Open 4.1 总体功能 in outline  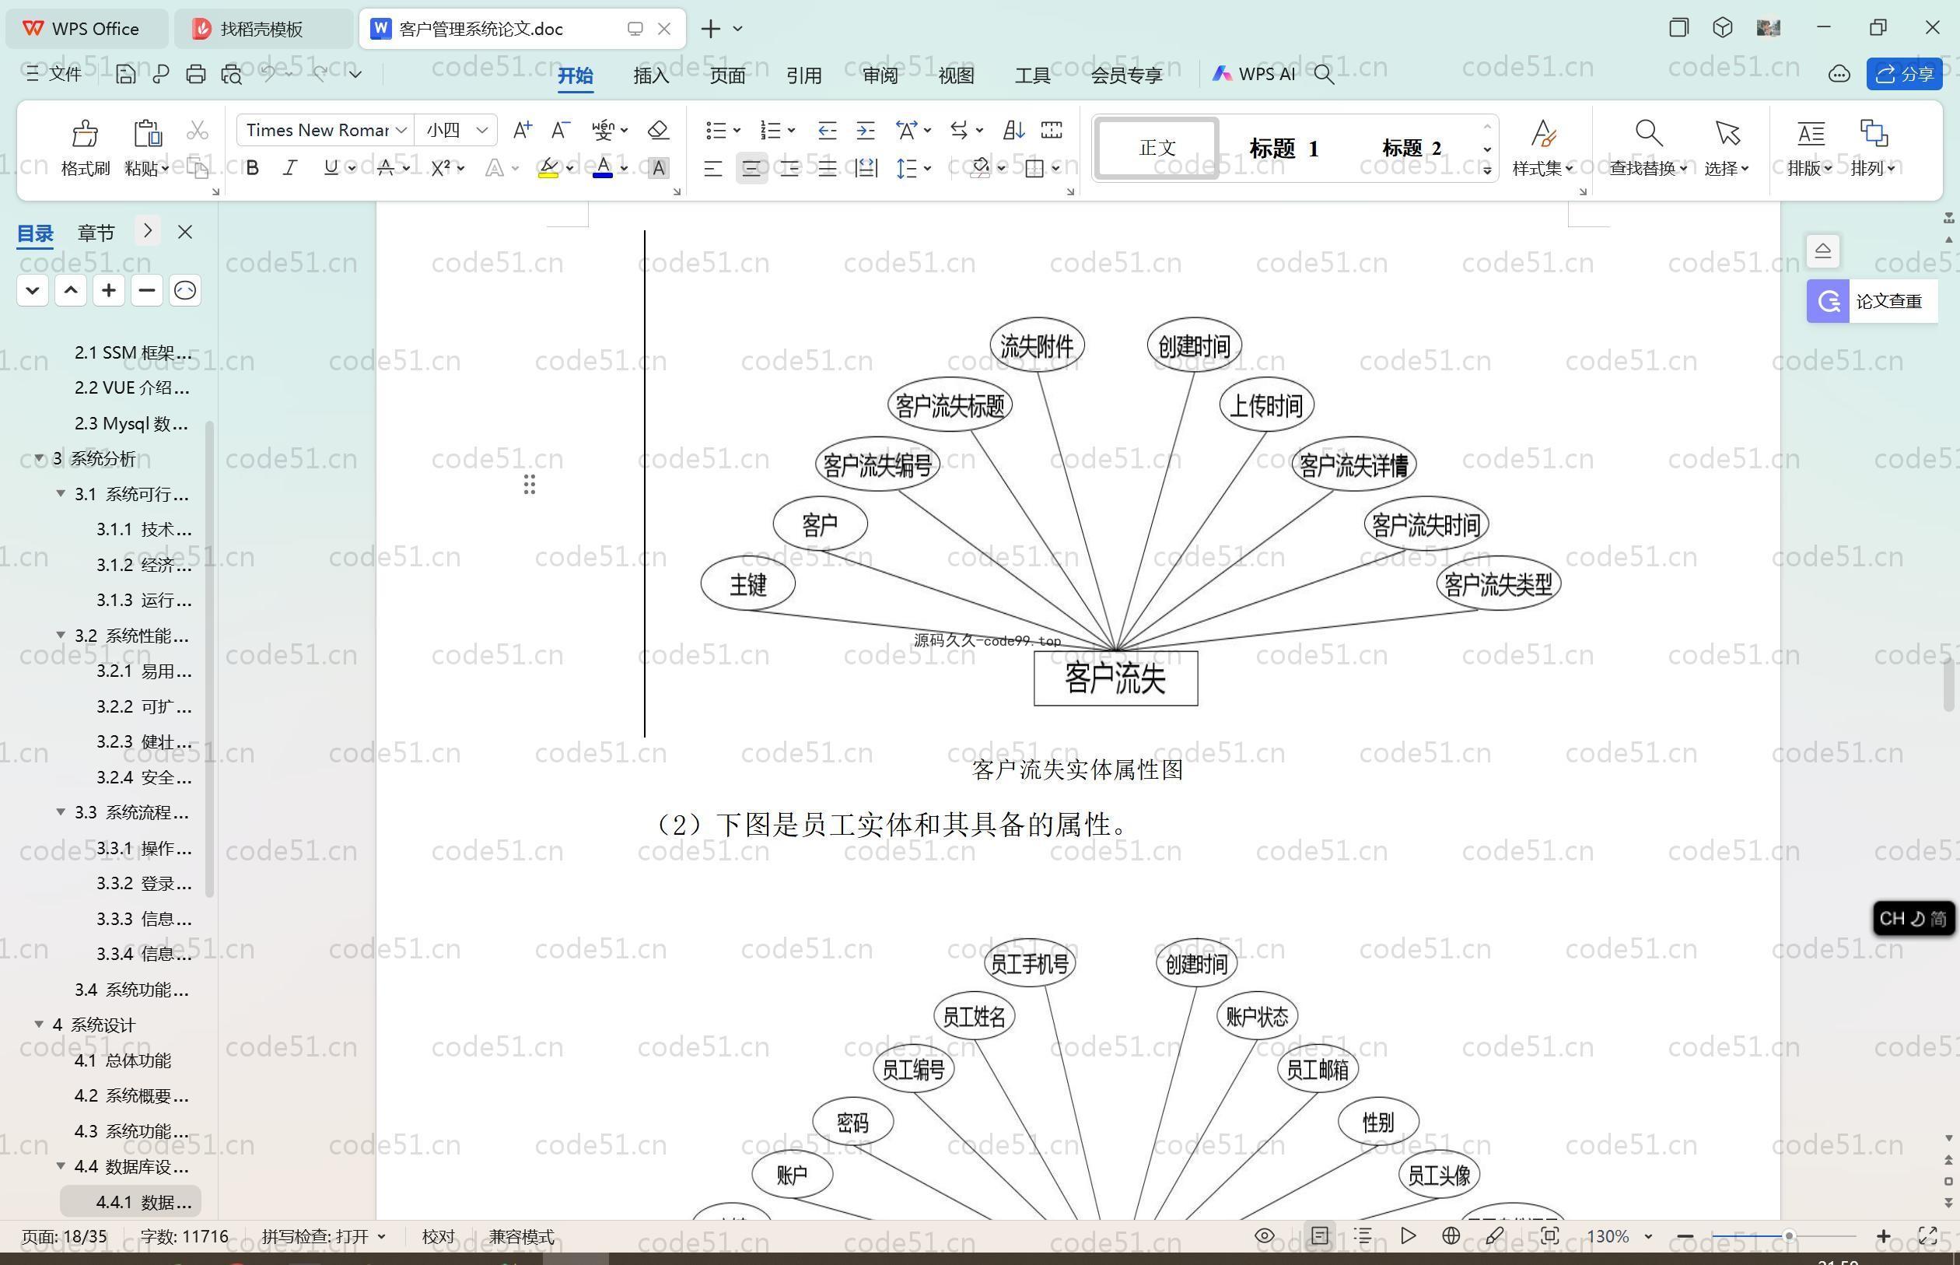(123, 1060)
